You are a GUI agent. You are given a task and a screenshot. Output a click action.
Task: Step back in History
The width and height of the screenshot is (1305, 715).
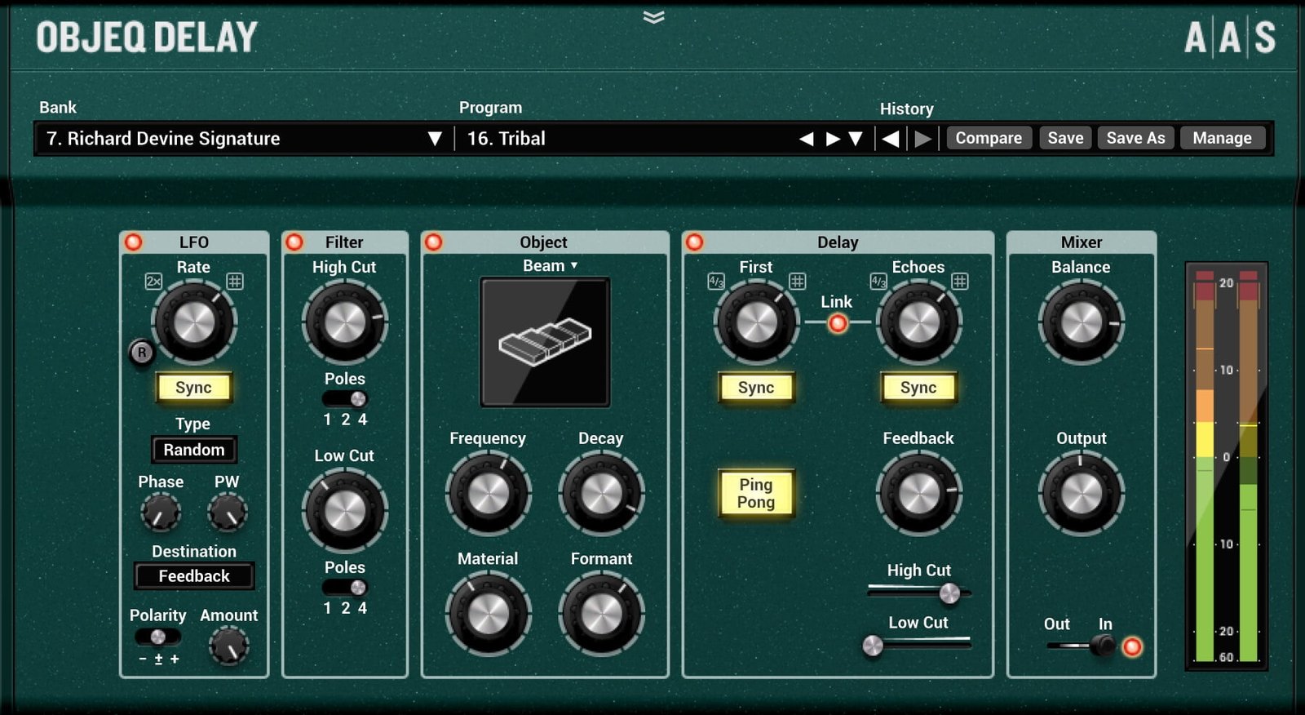coord(891,139)
